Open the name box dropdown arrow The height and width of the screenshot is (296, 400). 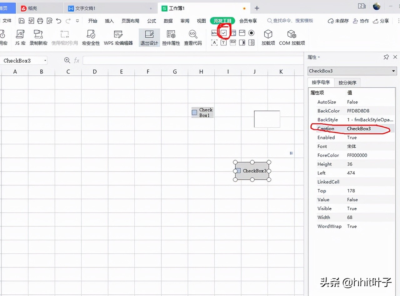[x=45, y=61]
